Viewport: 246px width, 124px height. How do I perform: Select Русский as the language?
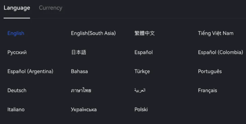(x=17, y=52)
